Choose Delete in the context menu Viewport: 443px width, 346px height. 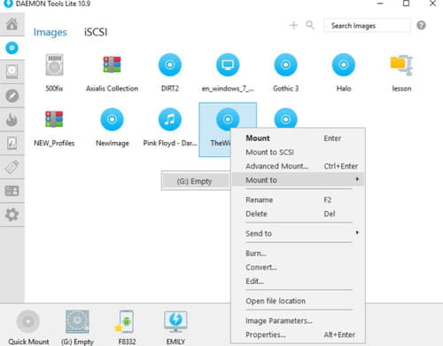(x=298, y=214)
